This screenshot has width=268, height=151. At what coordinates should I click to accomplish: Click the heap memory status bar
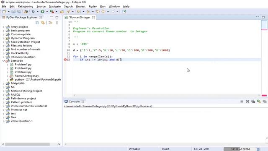(x=240, y=149)
